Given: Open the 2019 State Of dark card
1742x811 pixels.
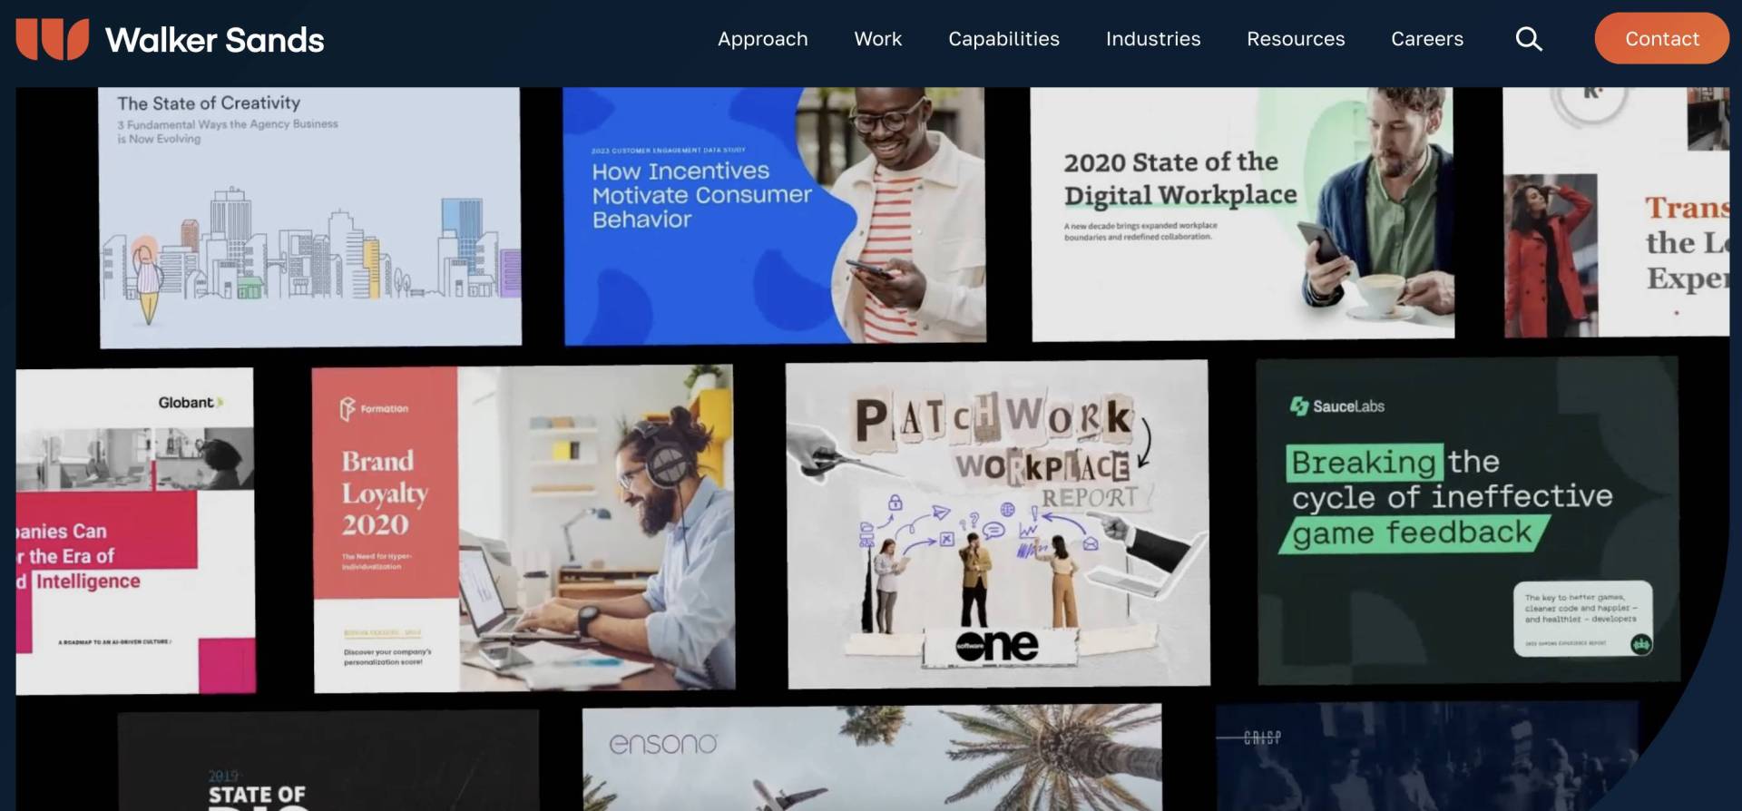Looking at the screenshot, I should (328, 762).
